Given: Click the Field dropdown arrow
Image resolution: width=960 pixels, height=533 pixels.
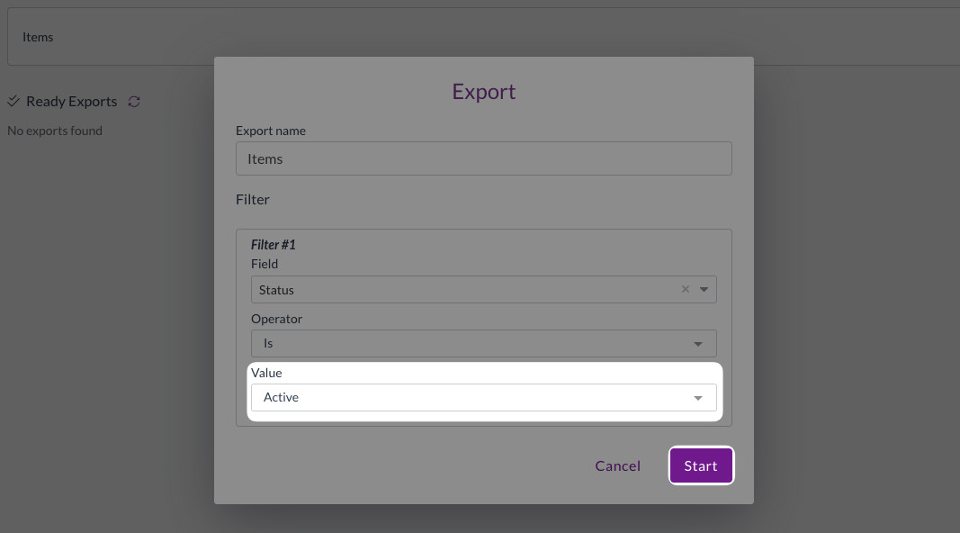Looking at the screenshot, I should coord(704,290).
